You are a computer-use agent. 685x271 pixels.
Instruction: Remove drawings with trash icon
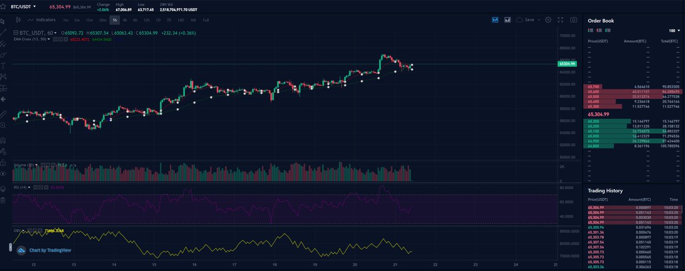click(3, 200)
